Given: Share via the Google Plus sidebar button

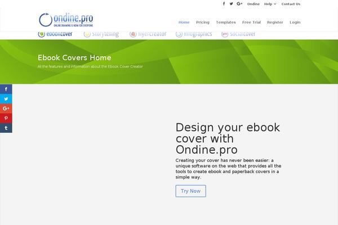Looking at the screenshot, I should [x=6, y=109].
